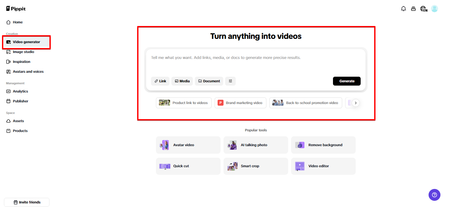This screenshot has width=450, height=210.
Task: View Analytics under Management
Action: [20, 91]
